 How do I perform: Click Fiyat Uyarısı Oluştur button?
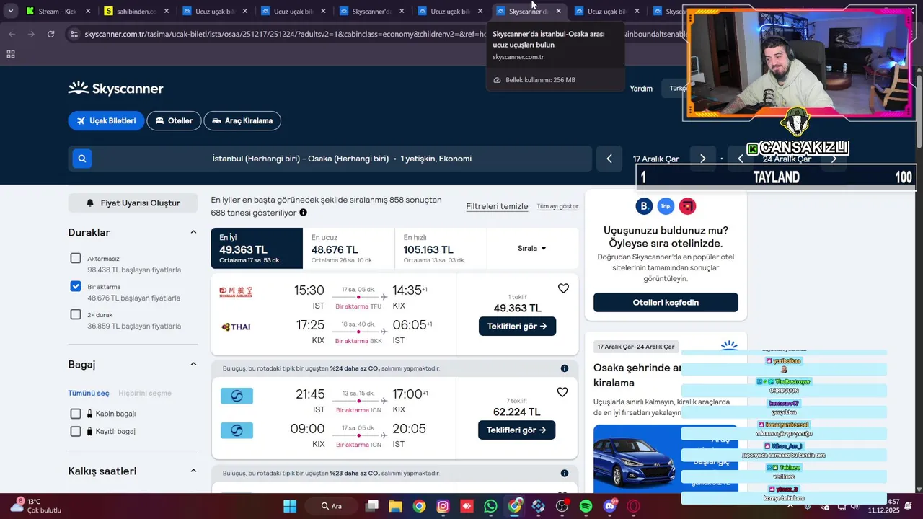133,203
